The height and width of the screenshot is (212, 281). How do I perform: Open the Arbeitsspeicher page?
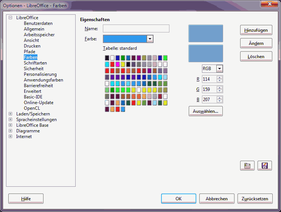(39, 35)
